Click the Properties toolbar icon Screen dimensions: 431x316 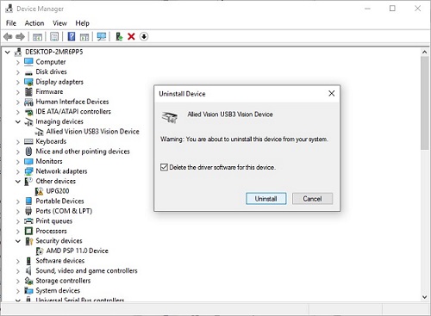[x=54, y=36]
